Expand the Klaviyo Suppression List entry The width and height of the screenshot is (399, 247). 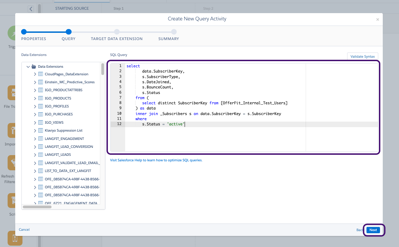[35, 130]
